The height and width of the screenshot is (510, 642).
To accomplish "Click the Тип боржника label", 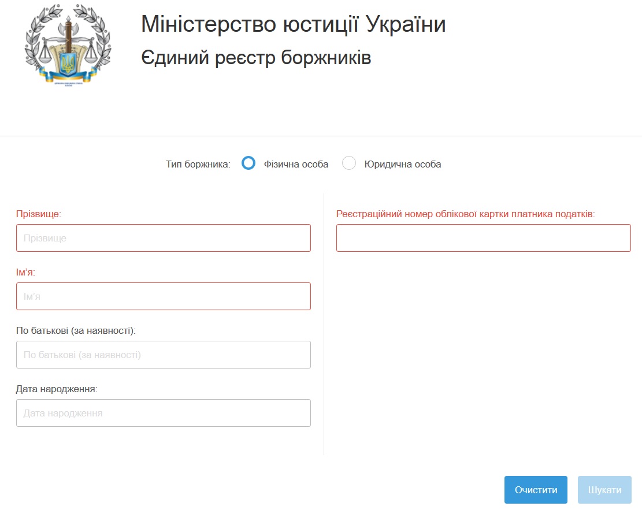I will tap(198, 165).
